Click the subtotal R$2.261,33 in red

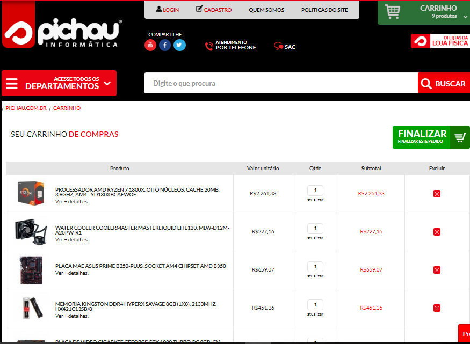click(x=371, y=193)
